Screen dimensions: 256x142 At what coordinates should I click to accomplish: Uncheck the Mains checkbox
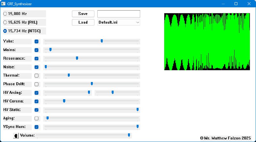coord(36,50)
